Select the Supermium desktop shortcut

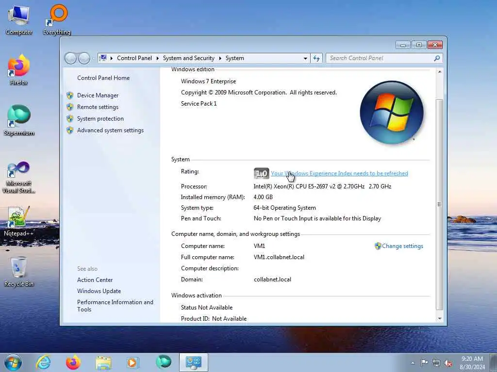click(19, 121)
